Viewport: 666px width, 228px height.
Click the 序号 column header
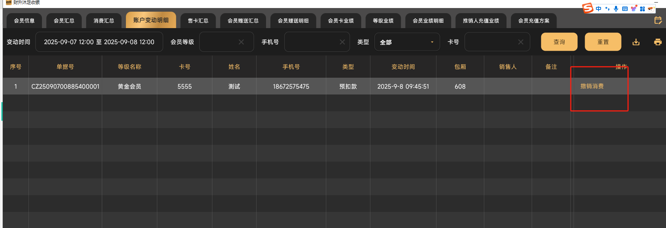click(16, 67)
